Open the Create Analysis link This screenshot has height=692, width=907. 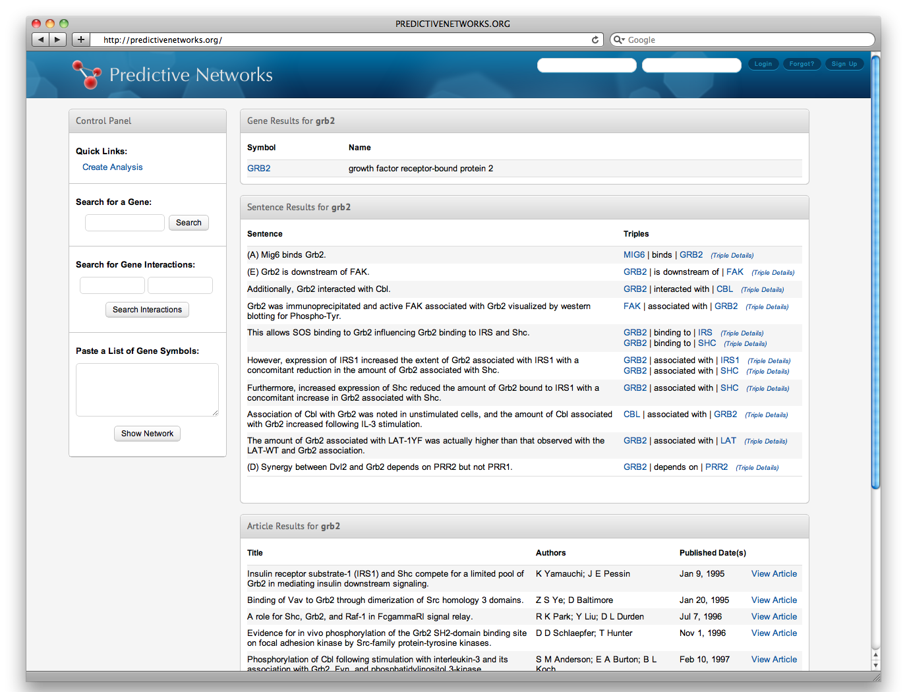coord(113,167)
